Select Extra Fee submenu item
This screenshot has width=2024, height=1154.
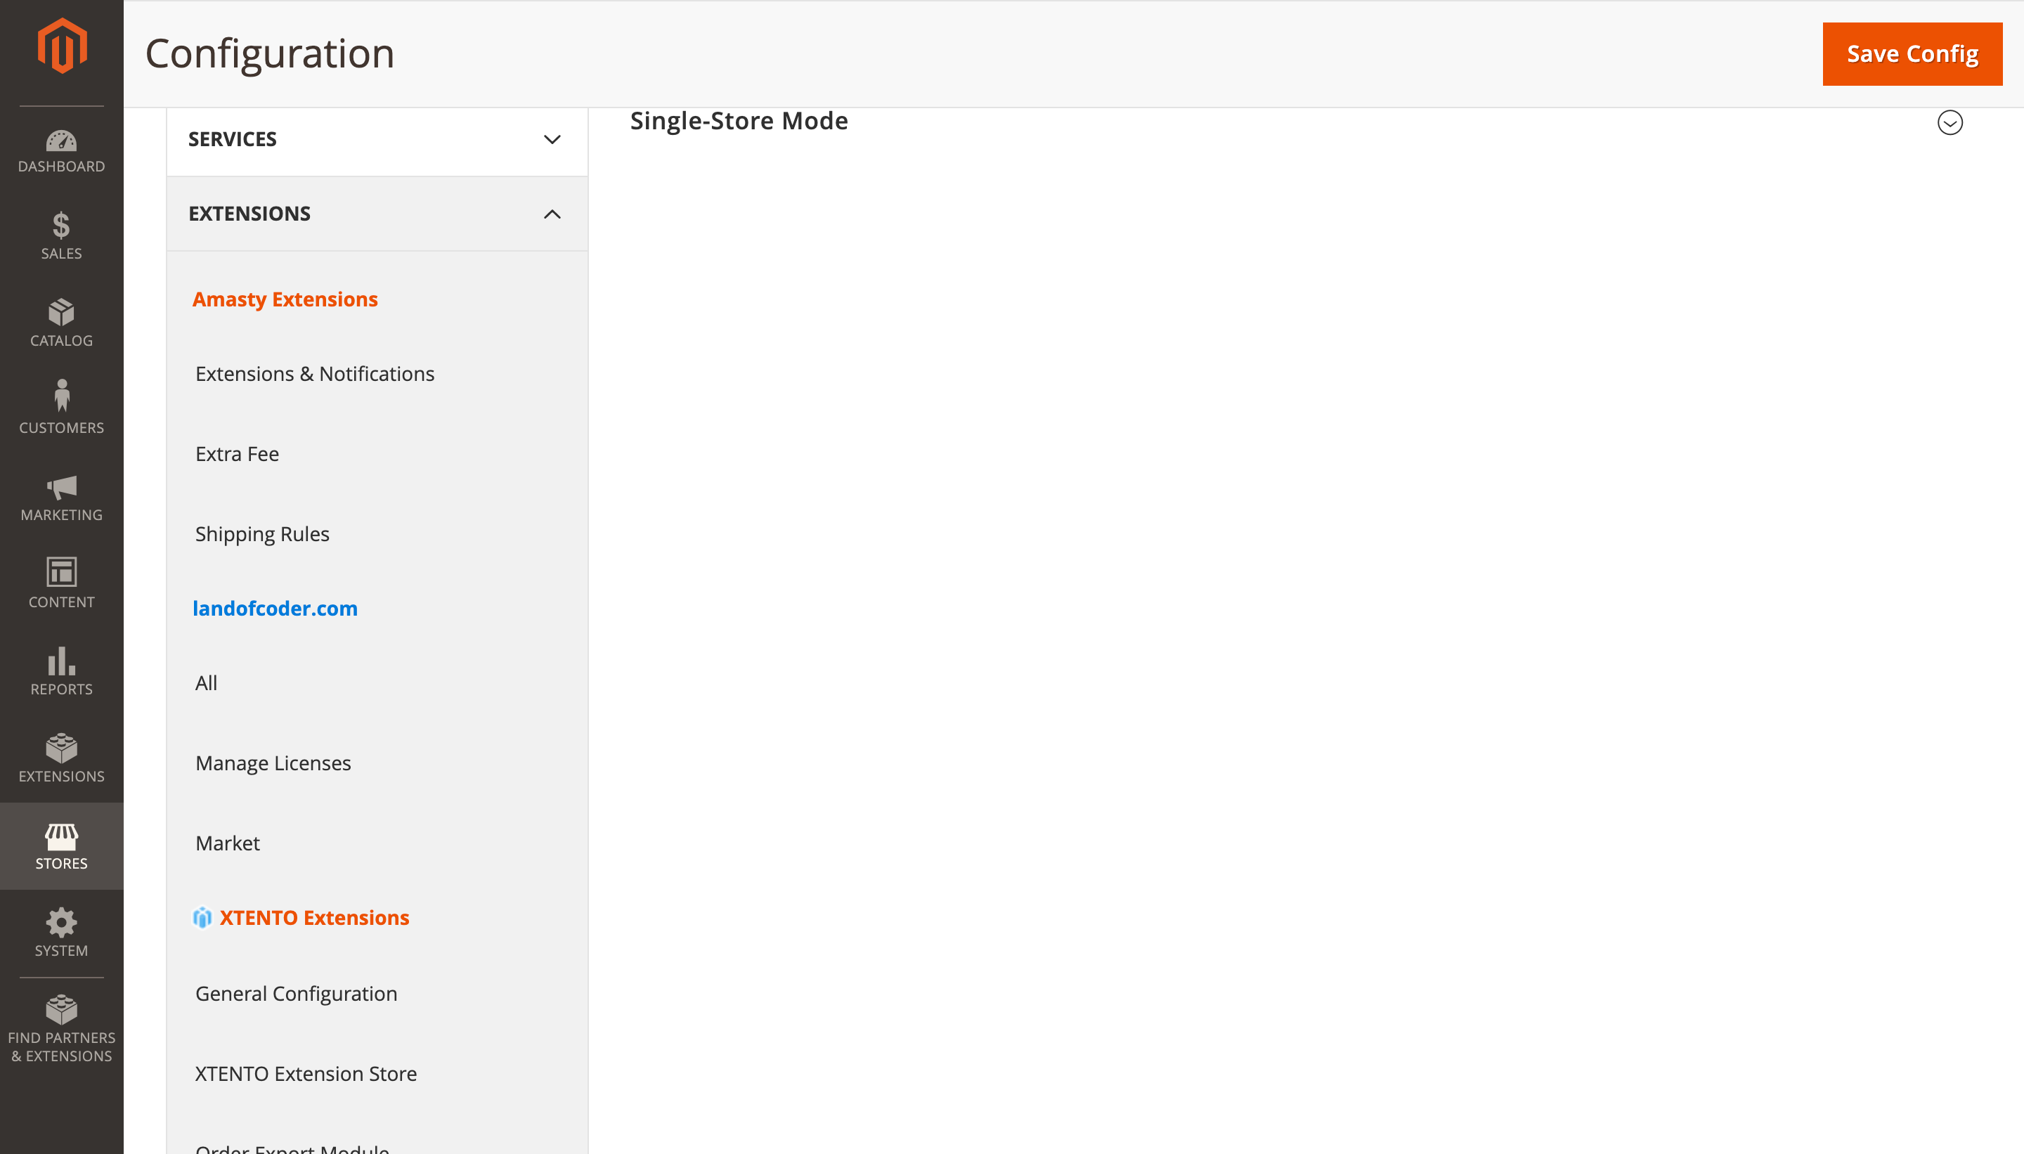[x=236, y=453]
